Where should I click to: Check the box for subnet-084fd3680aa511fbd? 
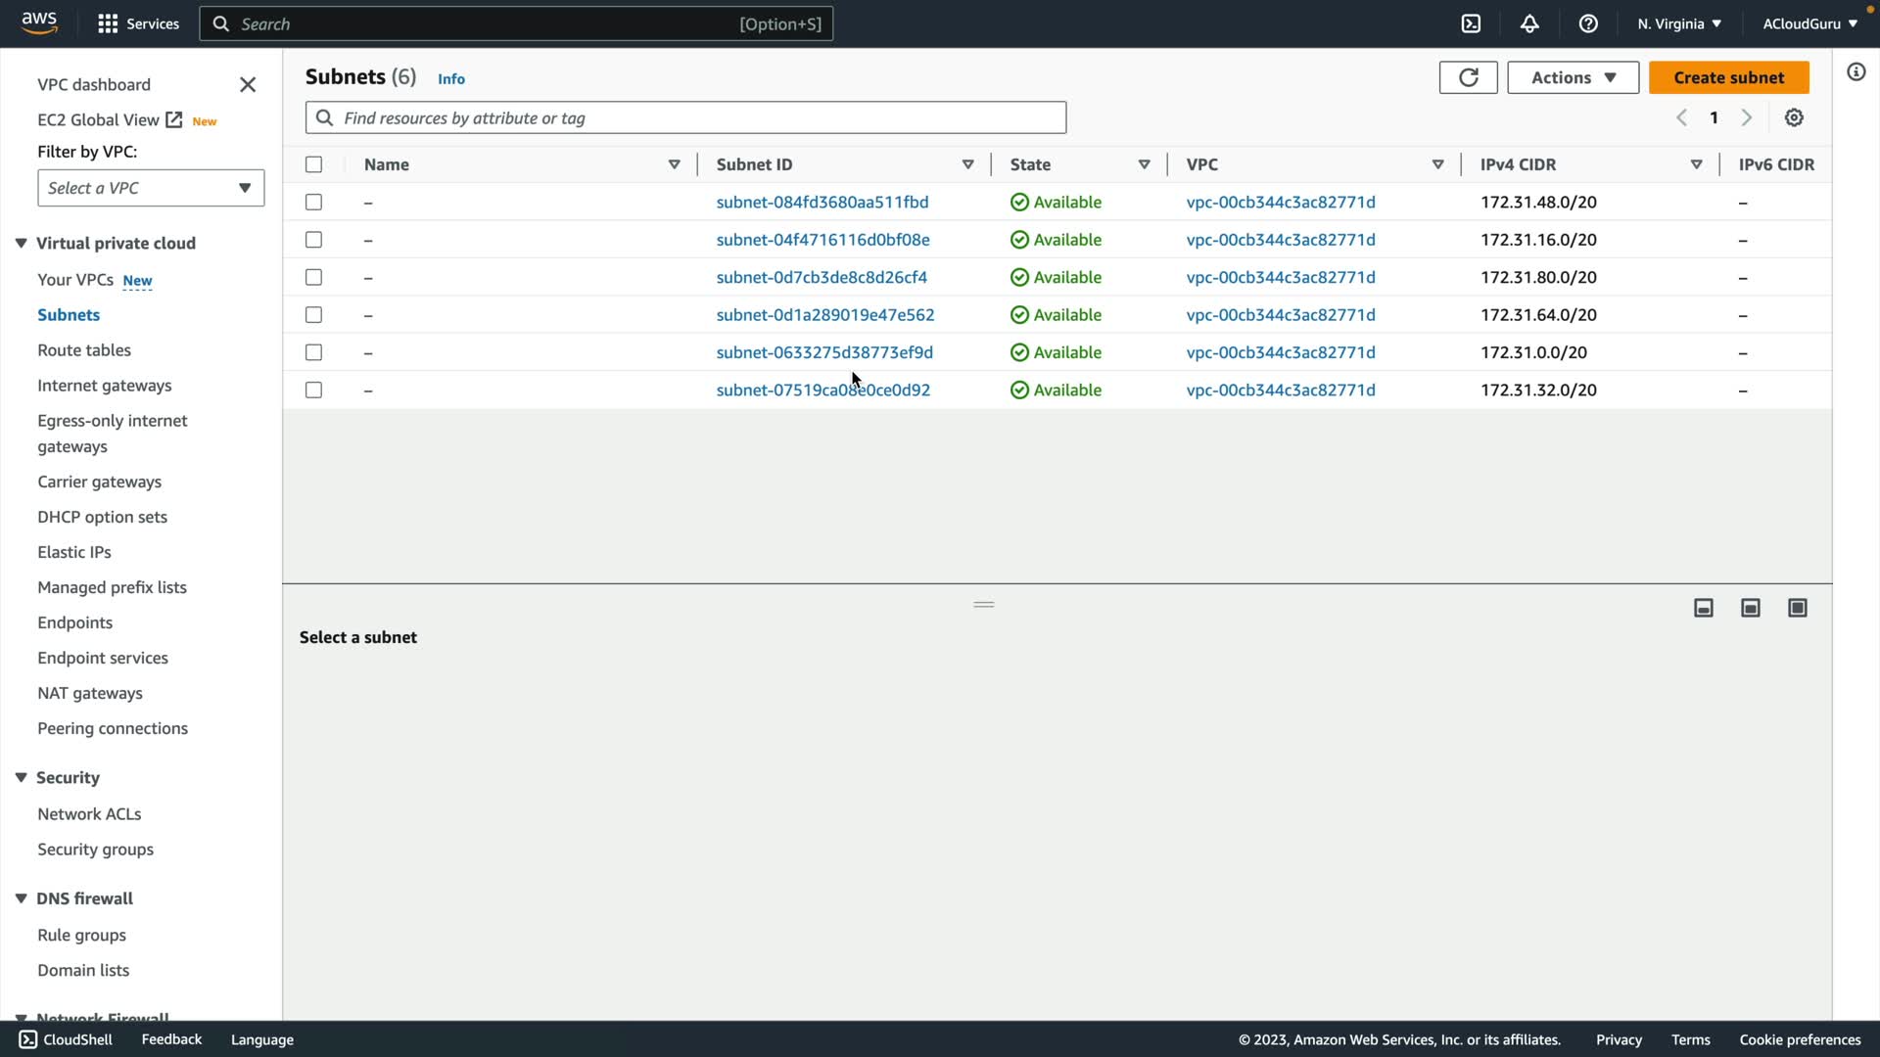click(x=313, y=202)
